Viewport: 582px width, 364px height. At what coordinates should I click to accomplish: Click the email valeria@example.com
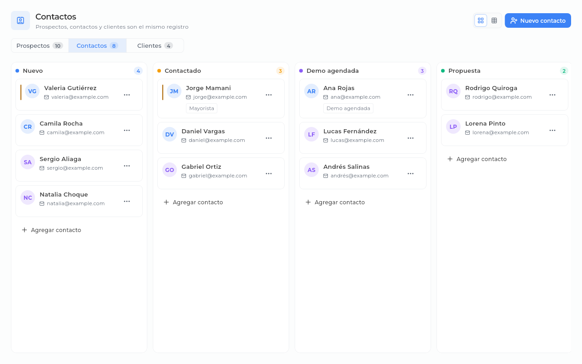click(x=80, y=97)
